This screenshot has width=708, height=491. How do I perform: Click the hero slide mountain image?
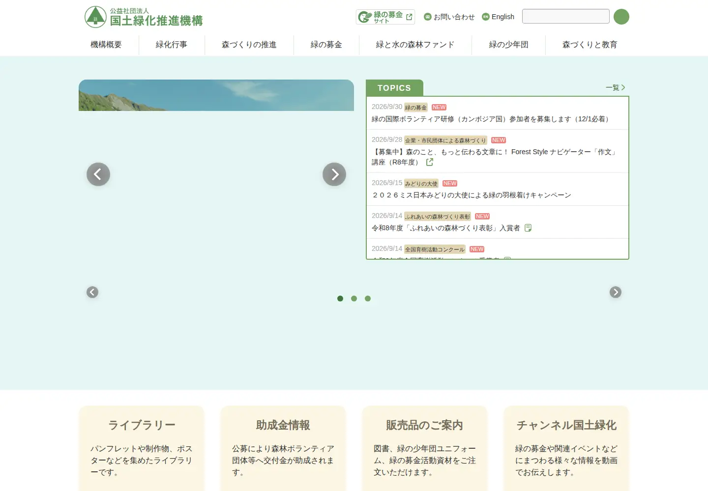coord(216,95)
